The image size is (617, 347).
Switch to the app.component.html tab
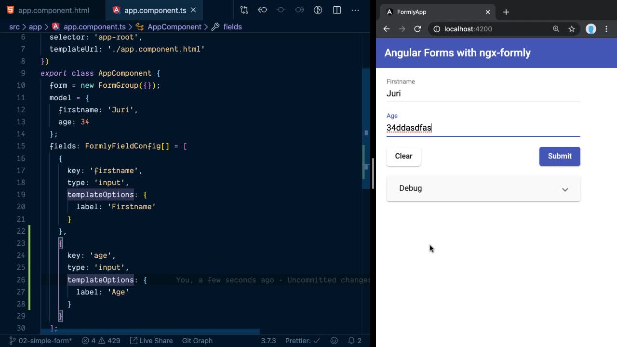(53, 10)
